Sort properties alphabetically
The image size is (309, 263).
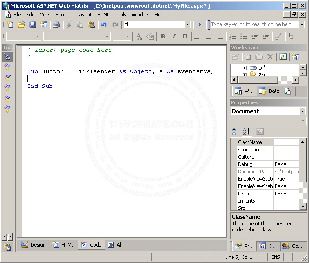(247, 132)
